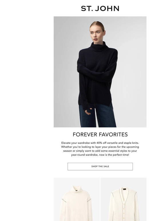This screenshot has height=221, width=166.
Task: Click the ST. JOHN logo header
Action: (100, 9)
